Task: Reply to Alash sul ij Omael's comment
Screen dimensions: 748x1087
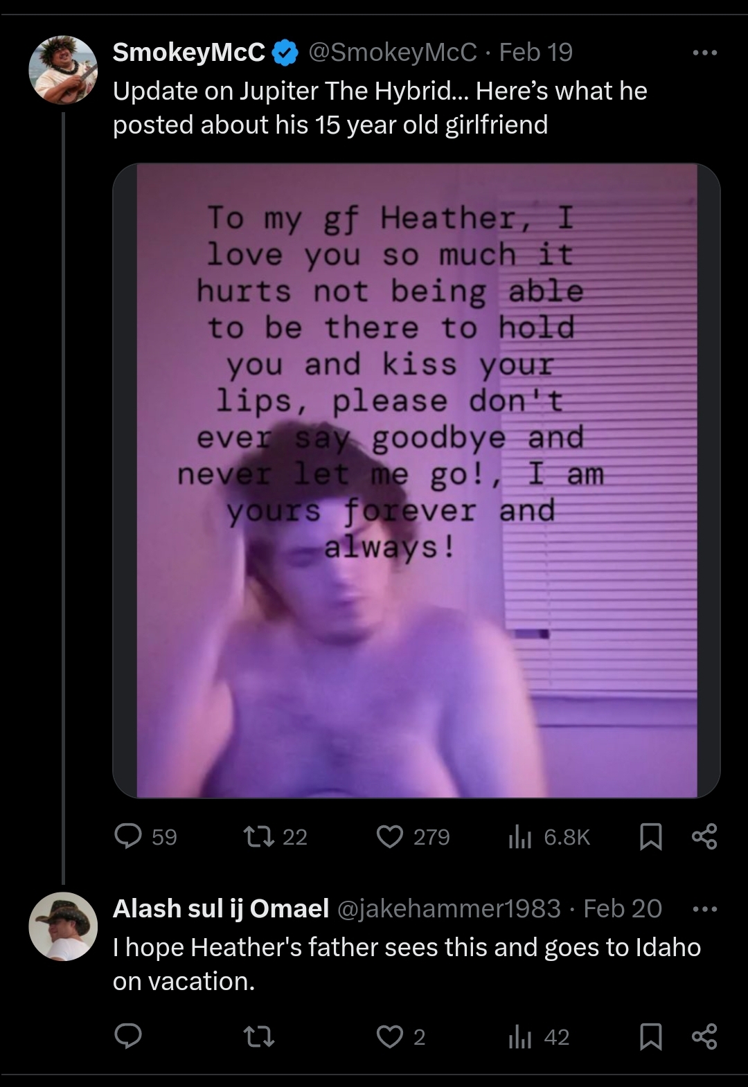Action: (x=128, y=1036)
